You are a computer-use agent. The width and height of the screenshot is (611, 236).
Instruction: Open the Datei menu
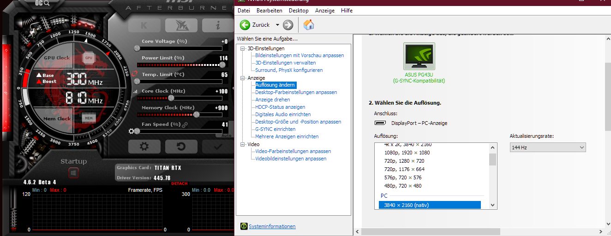(244, 10)
